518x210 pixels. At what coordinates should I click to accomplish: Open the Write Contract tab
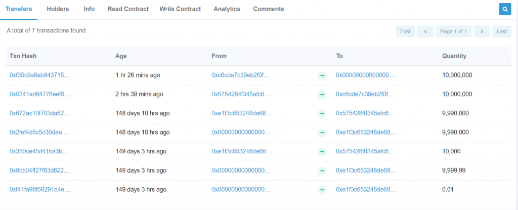pos(180,9)
